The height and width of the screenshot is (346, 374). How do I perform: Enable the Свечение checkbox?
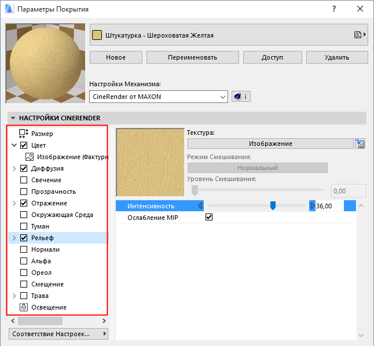(24, 180)
